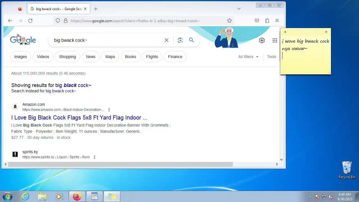
Task: Click the WordPad-style document taskbar button
Action: click(94, 196)
